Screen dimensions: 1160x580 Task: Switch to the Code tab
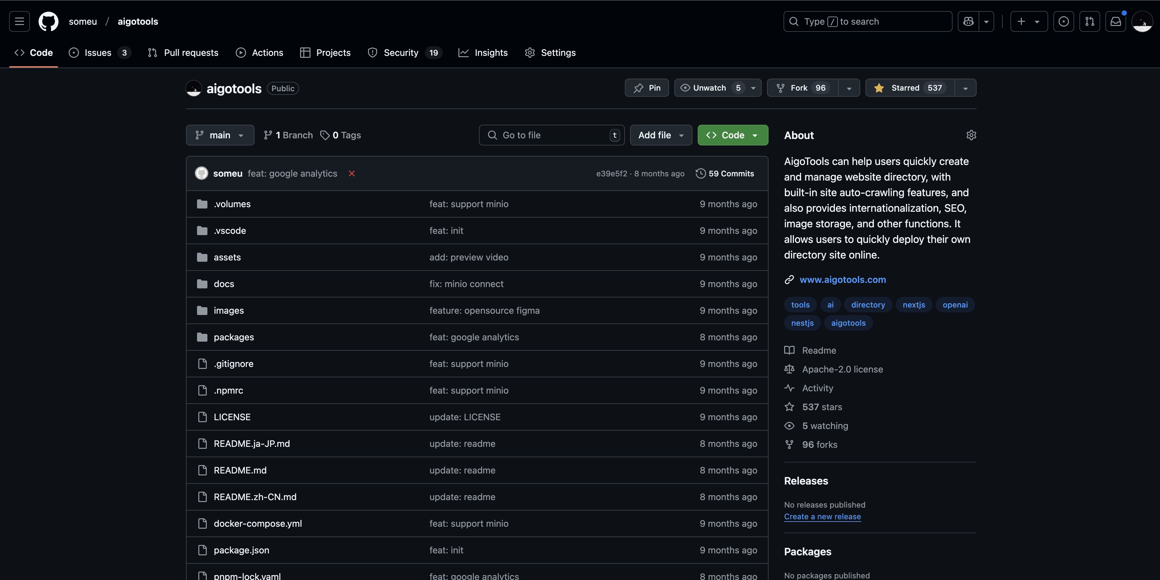(x=34, y=53)
